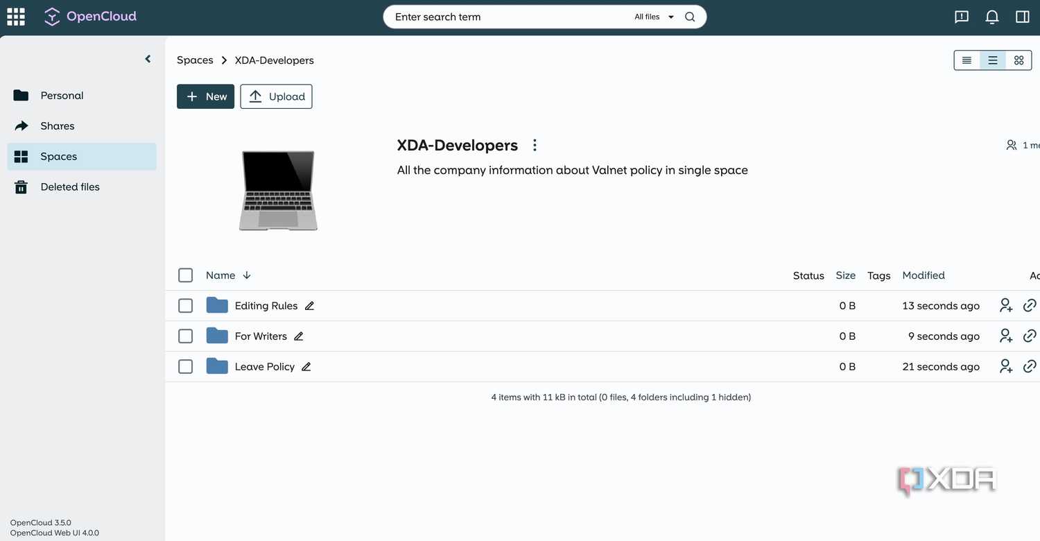Screen dimensions: 1040x541
Task: Open the Leave Policy folder name
Action: (265, 367)
